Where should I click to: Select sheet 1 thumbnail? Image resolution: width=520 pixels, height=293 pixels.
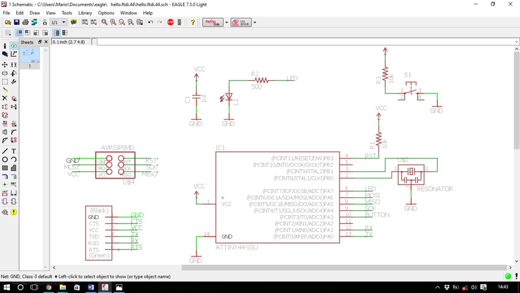click(29, 58)
